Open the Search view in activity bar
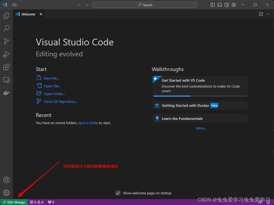Screen dimensions: 274x205 click(x=6, y=29)
